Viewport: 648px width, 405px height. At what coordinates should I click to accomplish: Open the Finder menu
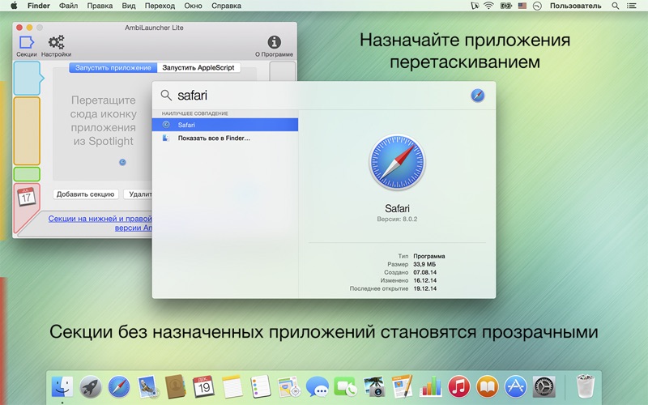[x=38, y=6]
